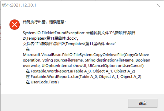Close the error dialog with the X
This screenshot has width=164, height=111.
[158, 5]
